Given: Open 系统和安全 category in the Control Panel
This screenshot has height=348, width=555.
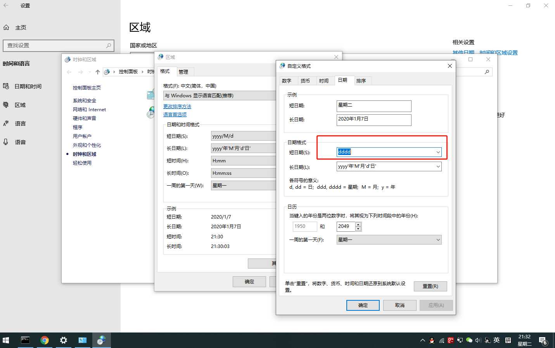Looking at the screenshot, I should click(85, 101).
